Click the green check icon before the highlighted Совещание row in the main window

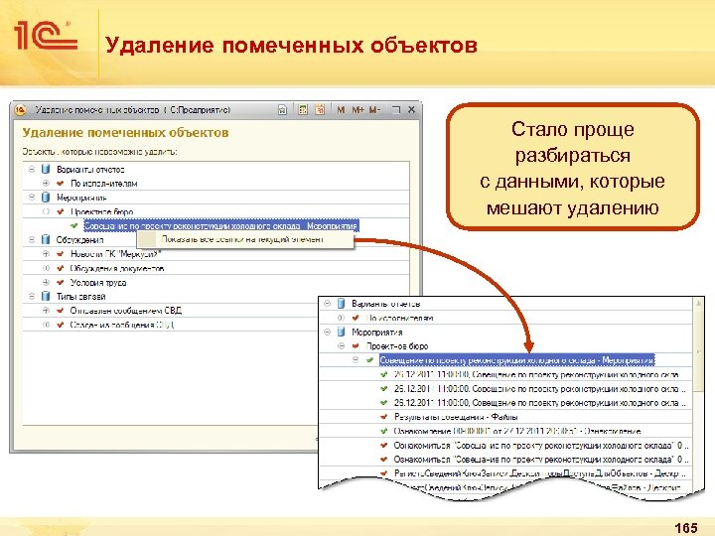point(74,225)
